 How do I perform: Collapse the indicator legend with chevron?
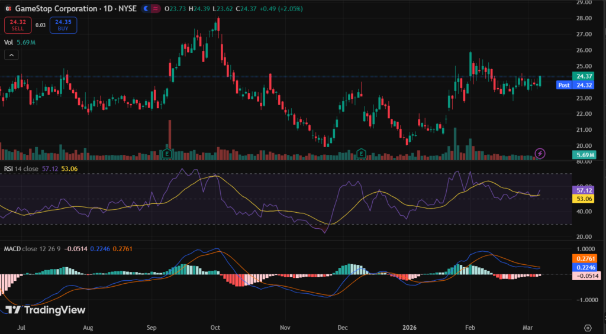coord(11,55)
